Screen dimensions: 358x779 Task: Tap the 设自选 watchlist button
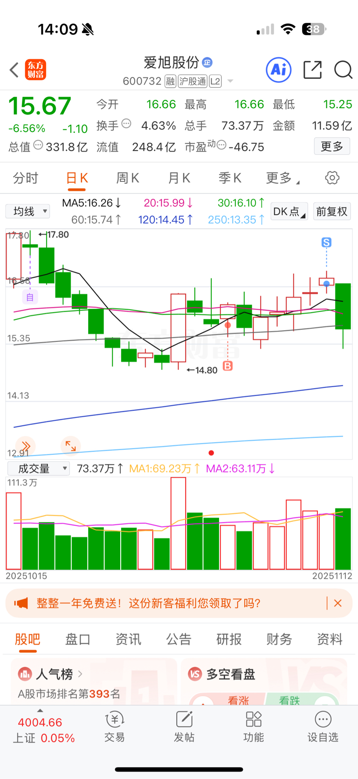(323, 726)
